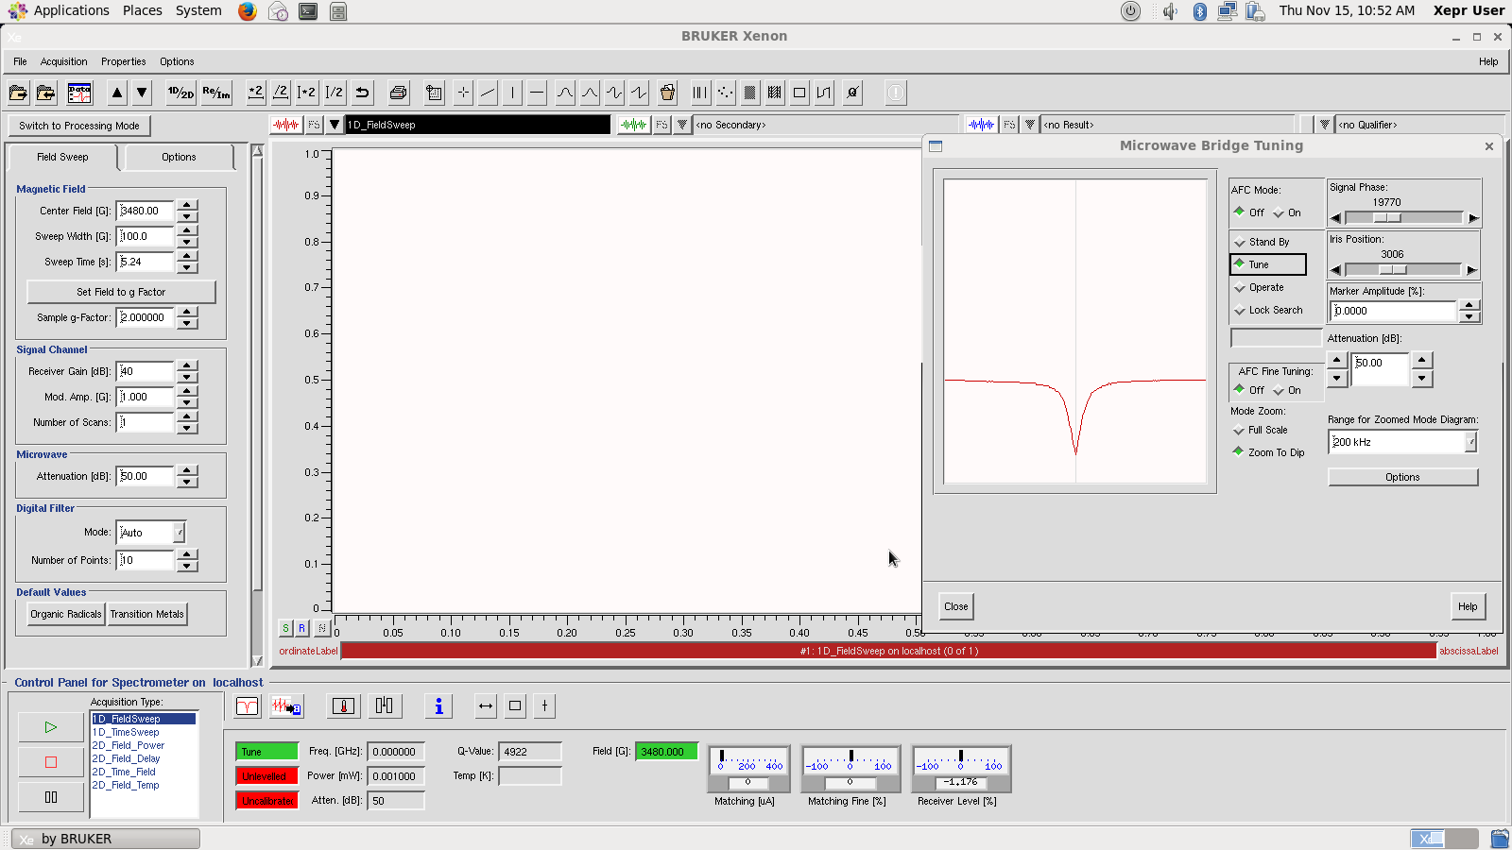Open microwave tuning dip icon
Image resolution: width=1512 pixels, height=850 pixels.
click(248, 706)
